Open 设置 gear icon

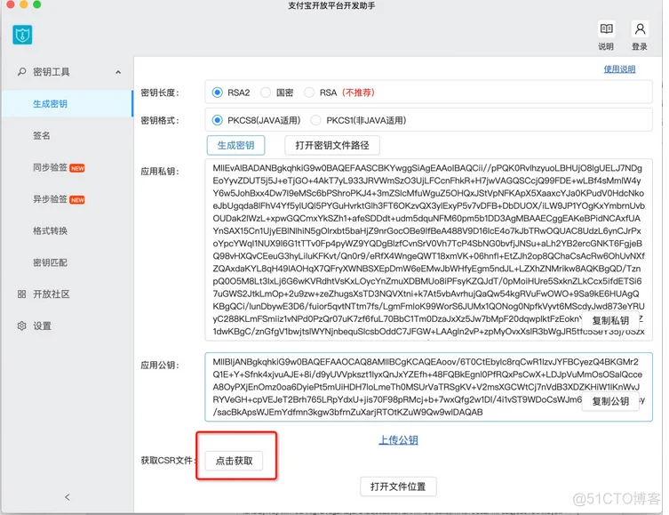[21, 326]
